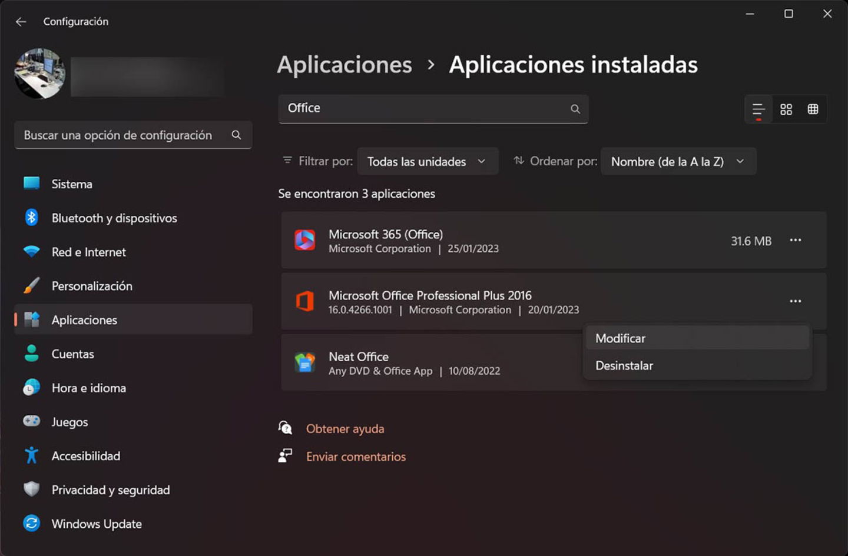The image size is (848, 556).
Task: Open Hora e idioma settings
Action: click(133, 388)
